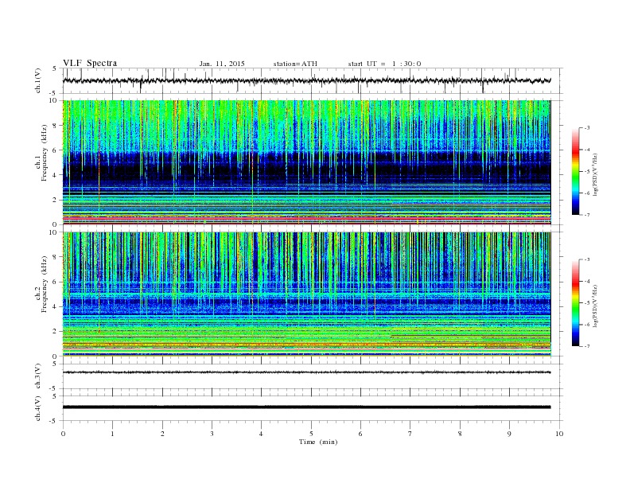Viewport: 630px width, 487px height.
Task: Click the "6" kHz tick of ch.1 spectrogram
Action: [x=55, y=150]
